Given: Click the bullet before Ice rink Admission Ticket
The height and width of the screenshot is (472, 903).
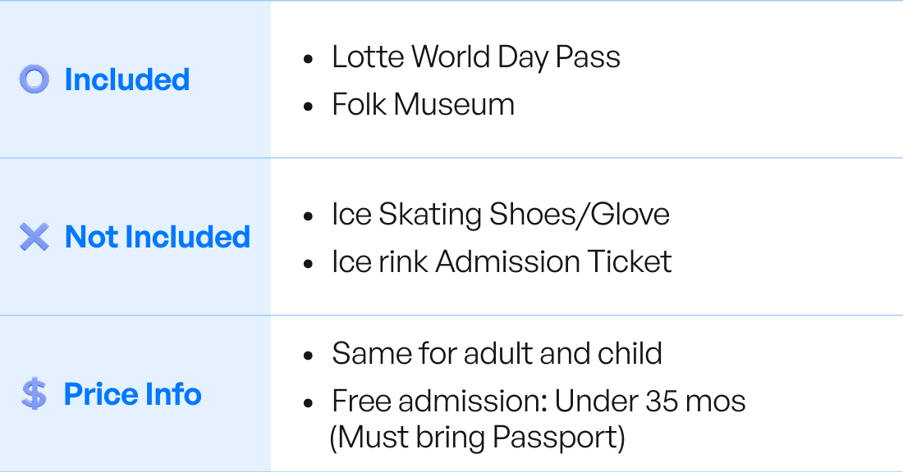Looking at the screenshot, I should (308, 265).
